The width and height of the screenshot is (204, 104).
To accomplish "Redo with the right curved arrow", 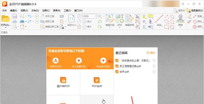I will click(30, 21).
